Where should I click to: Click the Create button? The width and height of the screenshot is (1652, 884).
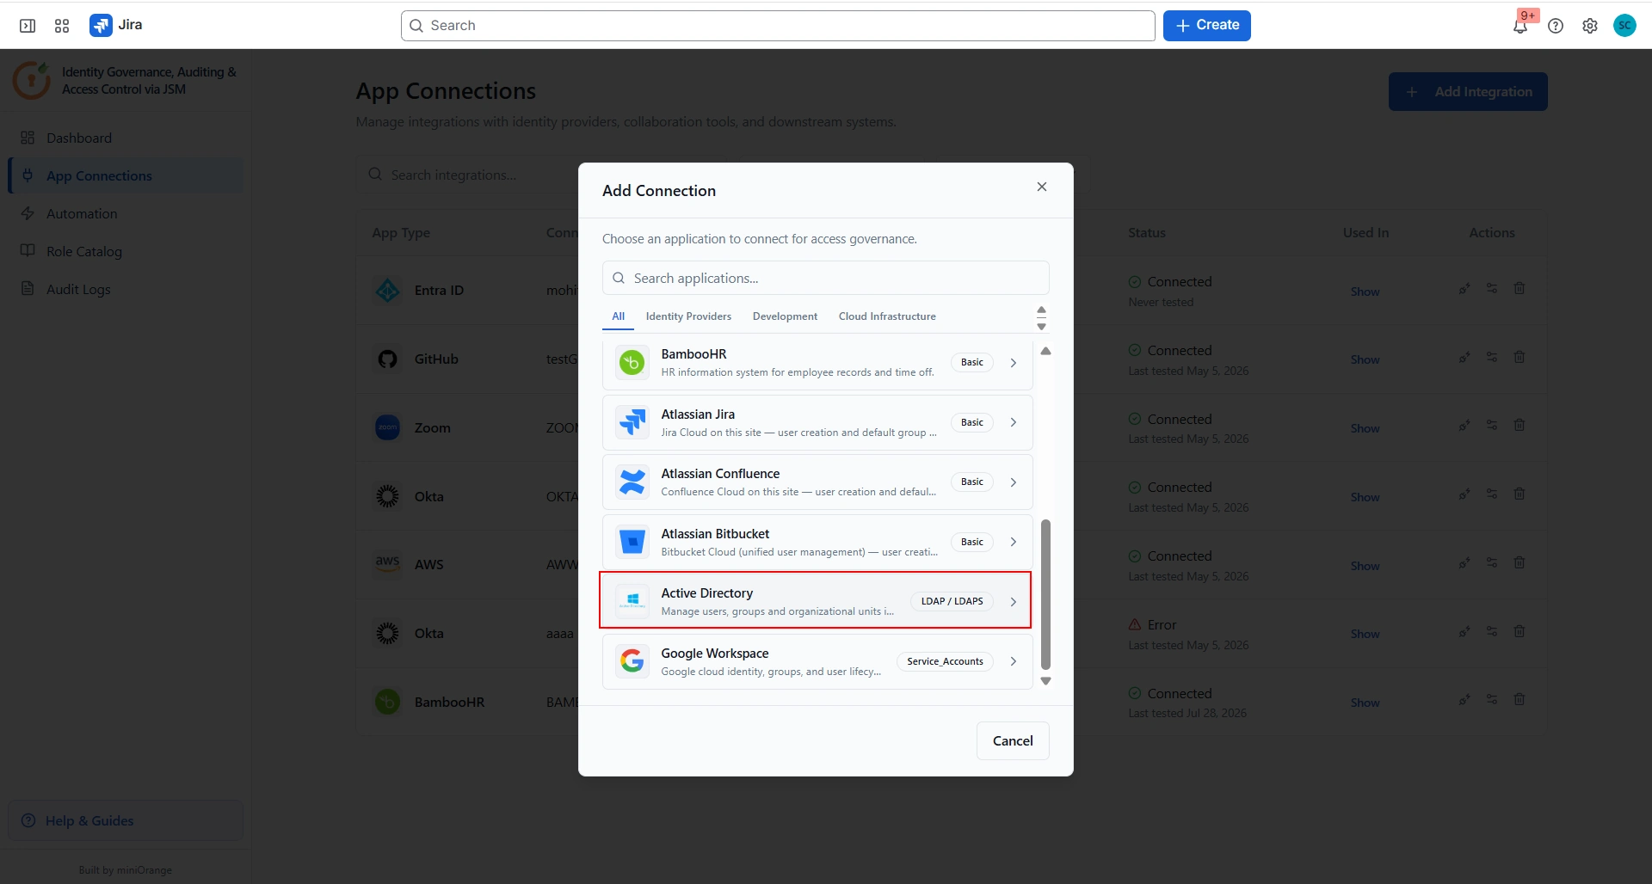click(x=1206, y=26)
